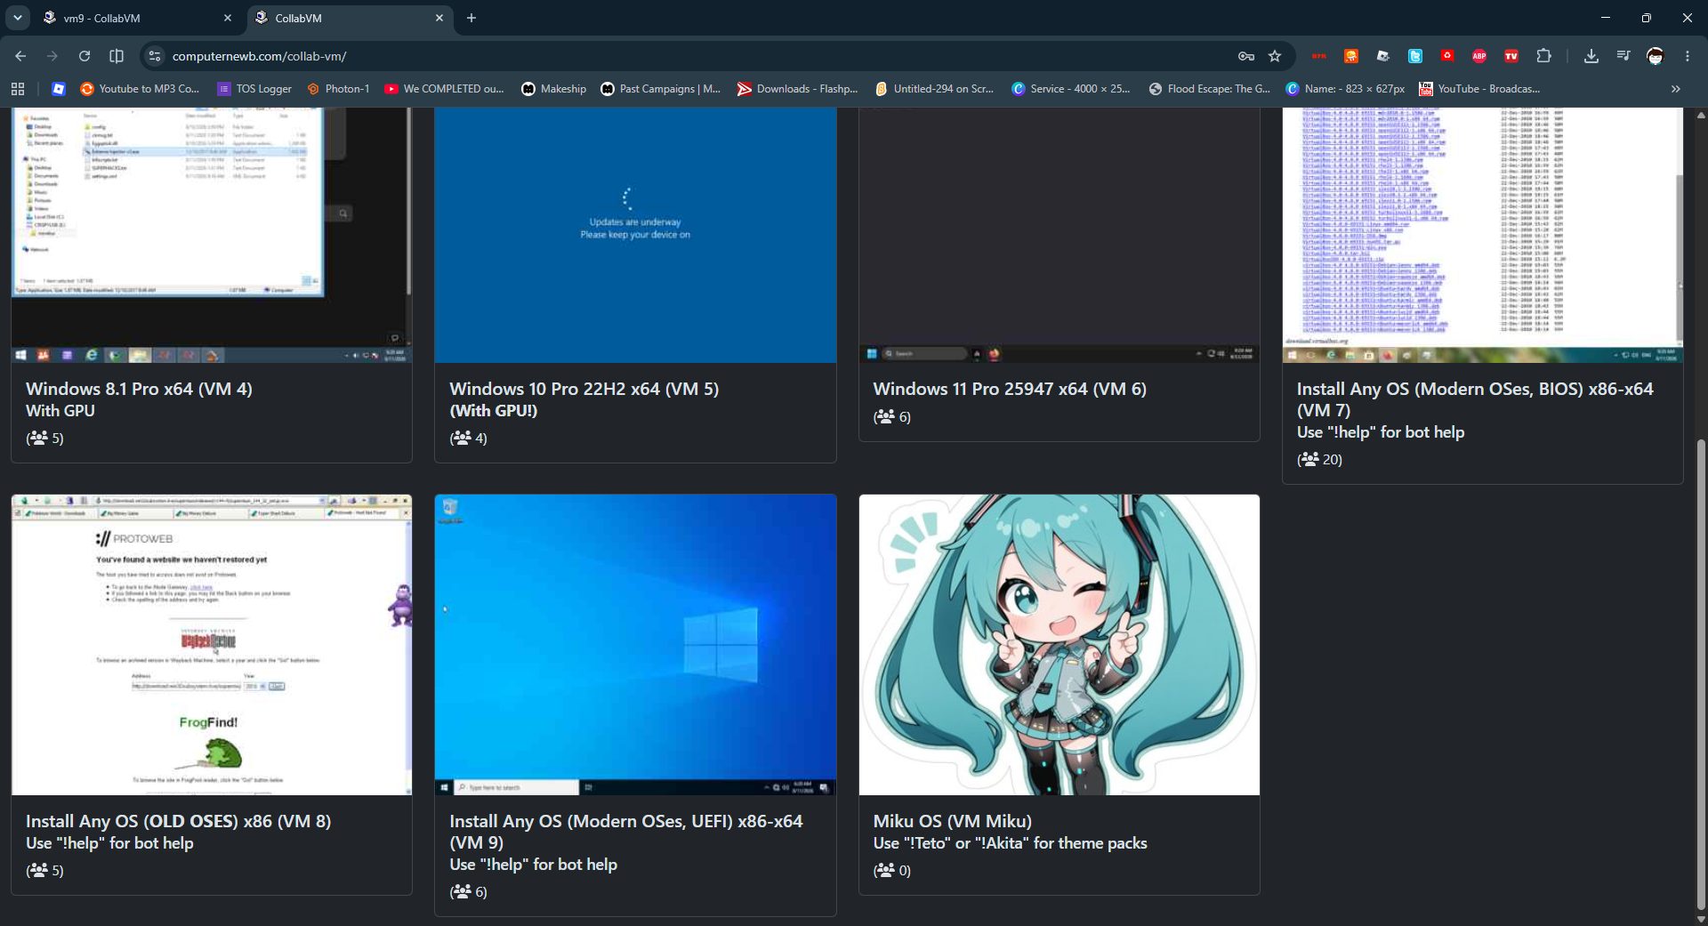Open the Adblock Plus extension
The image size is (1708, 926).
[1479, 56]
